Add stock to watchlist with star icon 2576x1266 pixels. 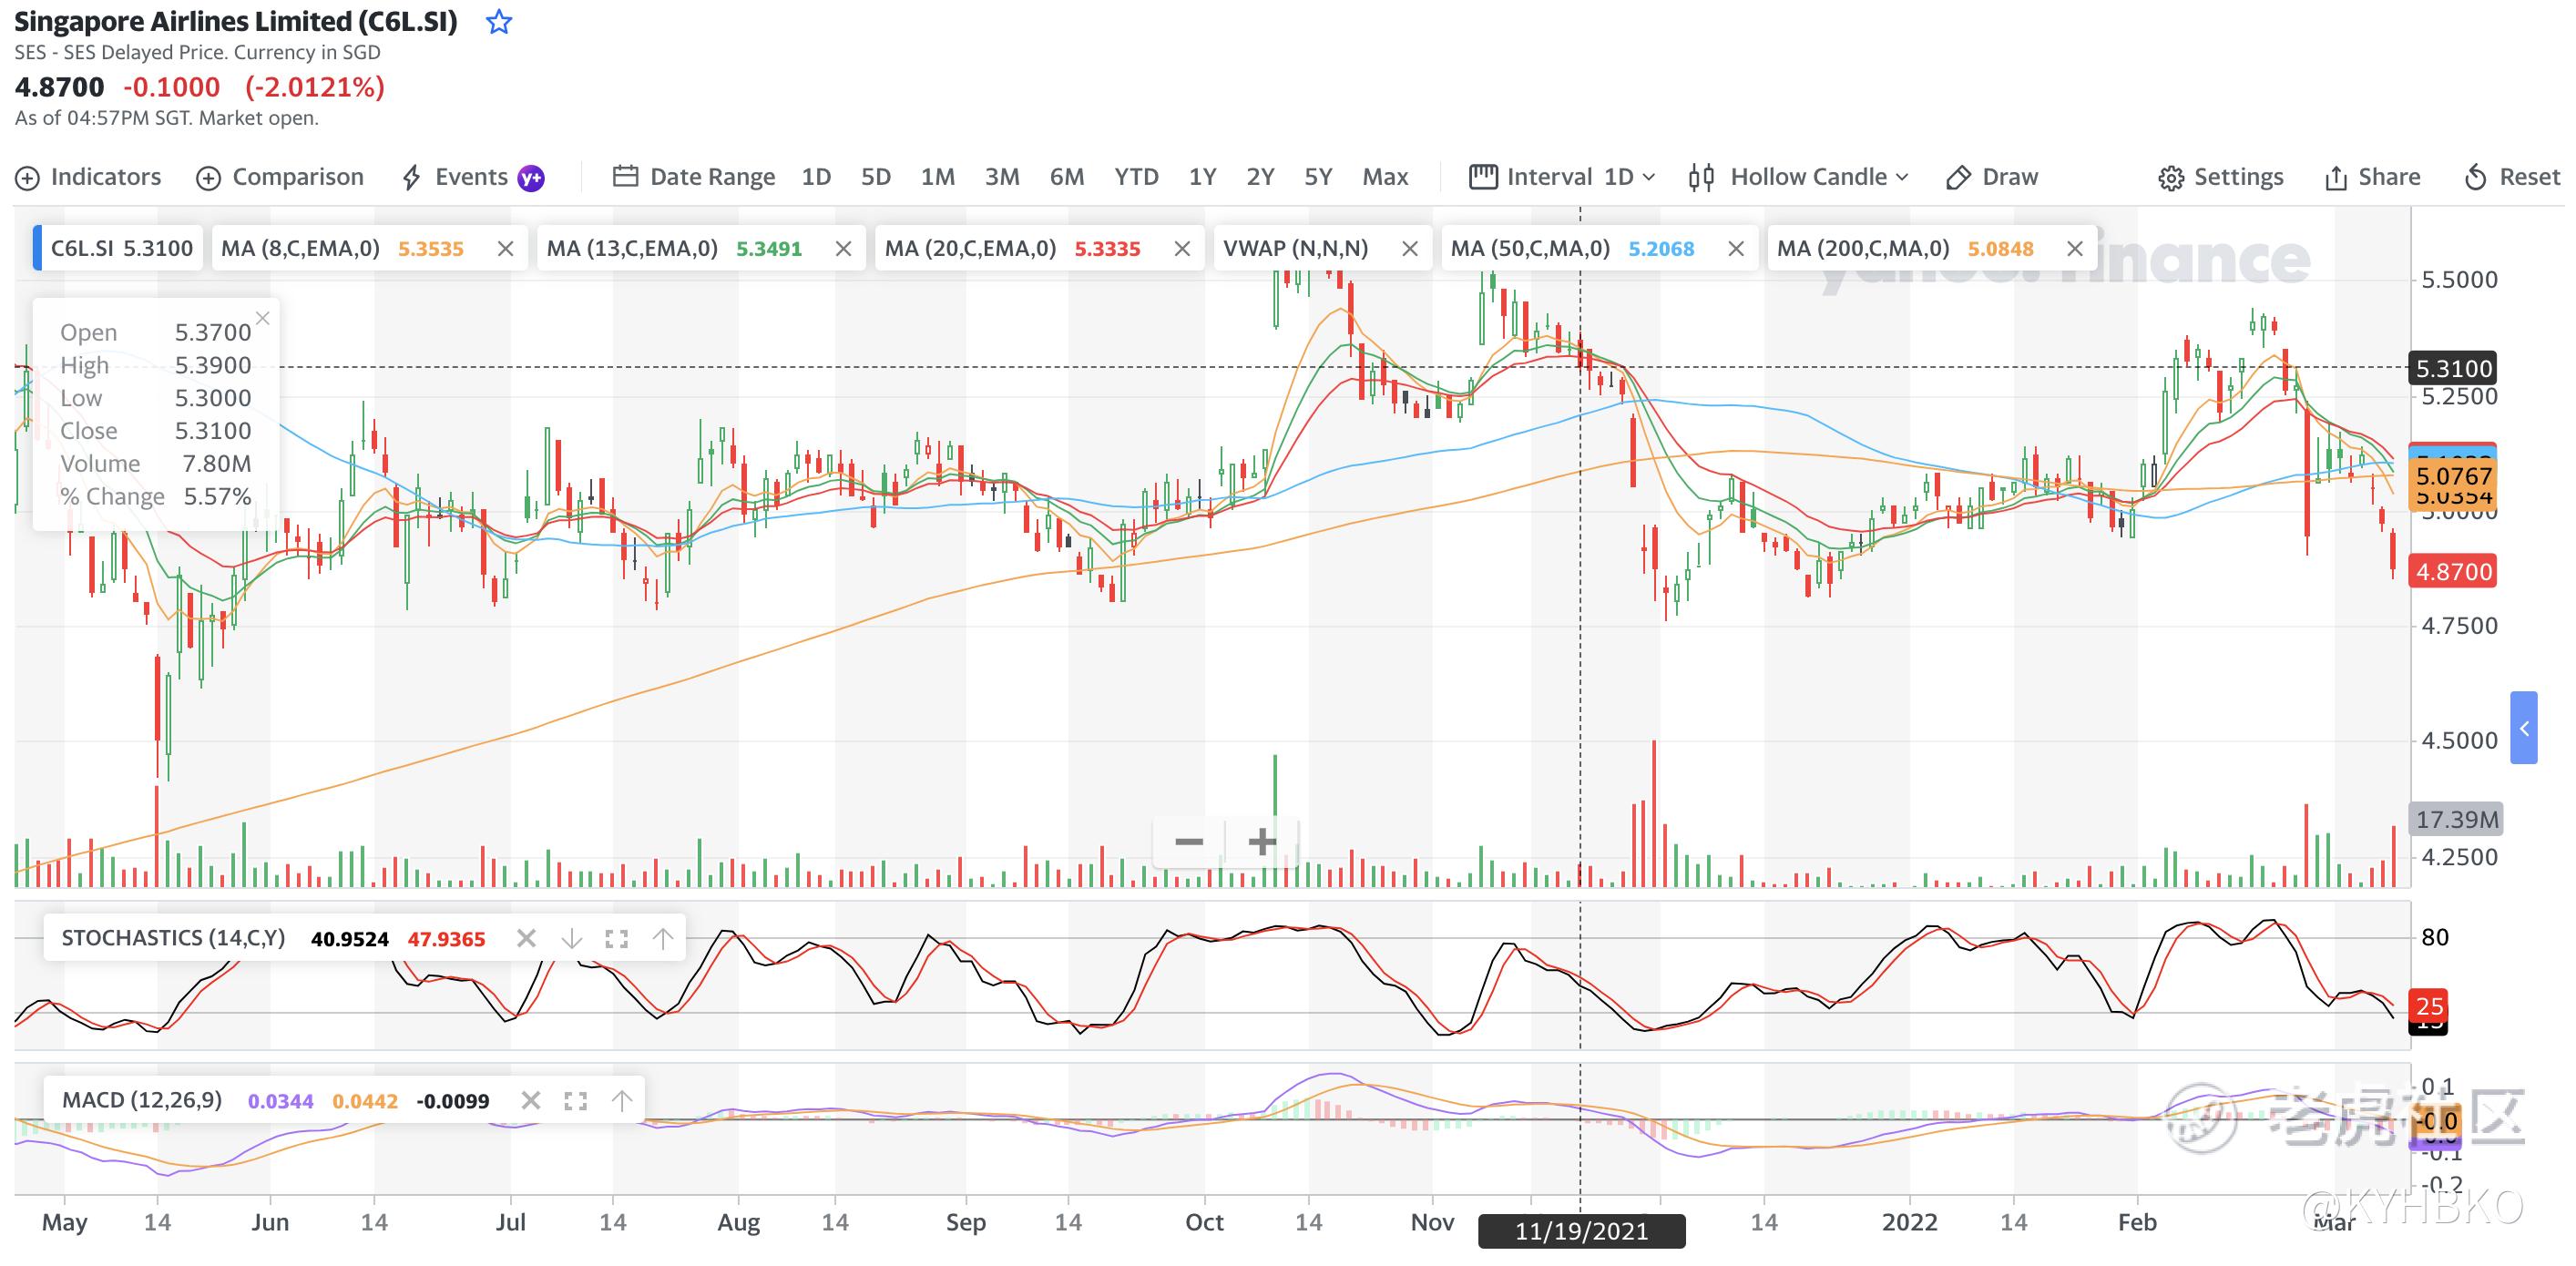pyautogui.click(x=498, y=22)
